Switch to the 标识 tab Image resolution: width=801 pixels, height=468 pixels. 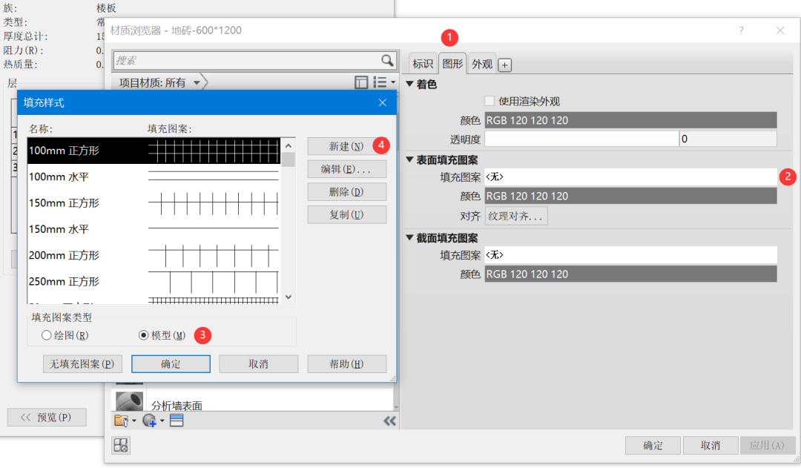tap(423, 64)
